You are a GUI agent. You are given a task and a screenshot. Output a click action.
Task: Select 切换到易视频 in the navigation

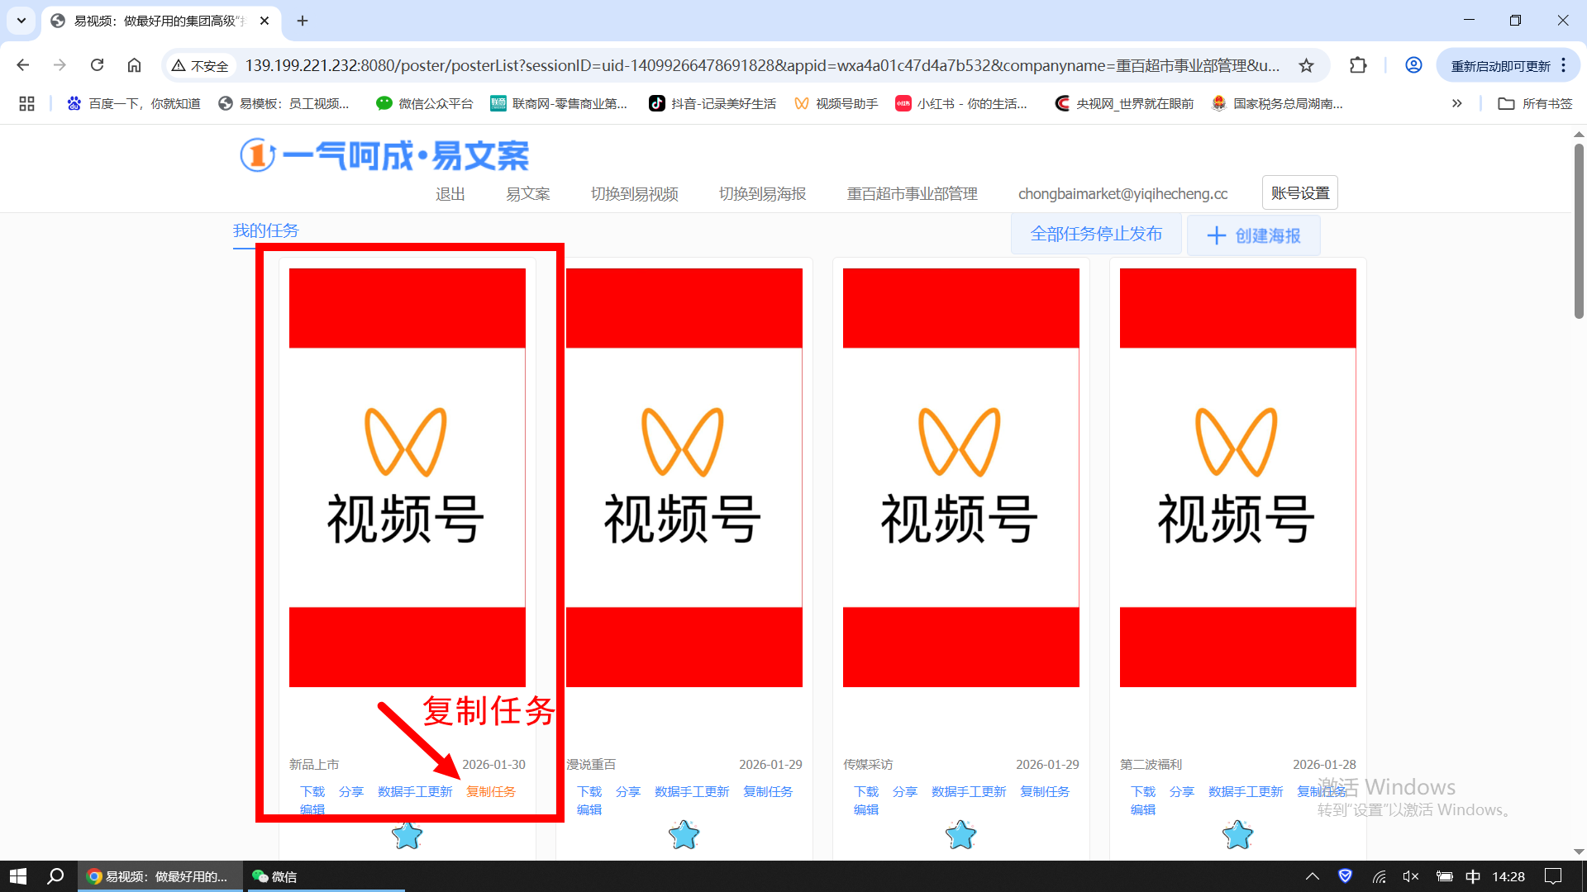(x=635, y=193)
